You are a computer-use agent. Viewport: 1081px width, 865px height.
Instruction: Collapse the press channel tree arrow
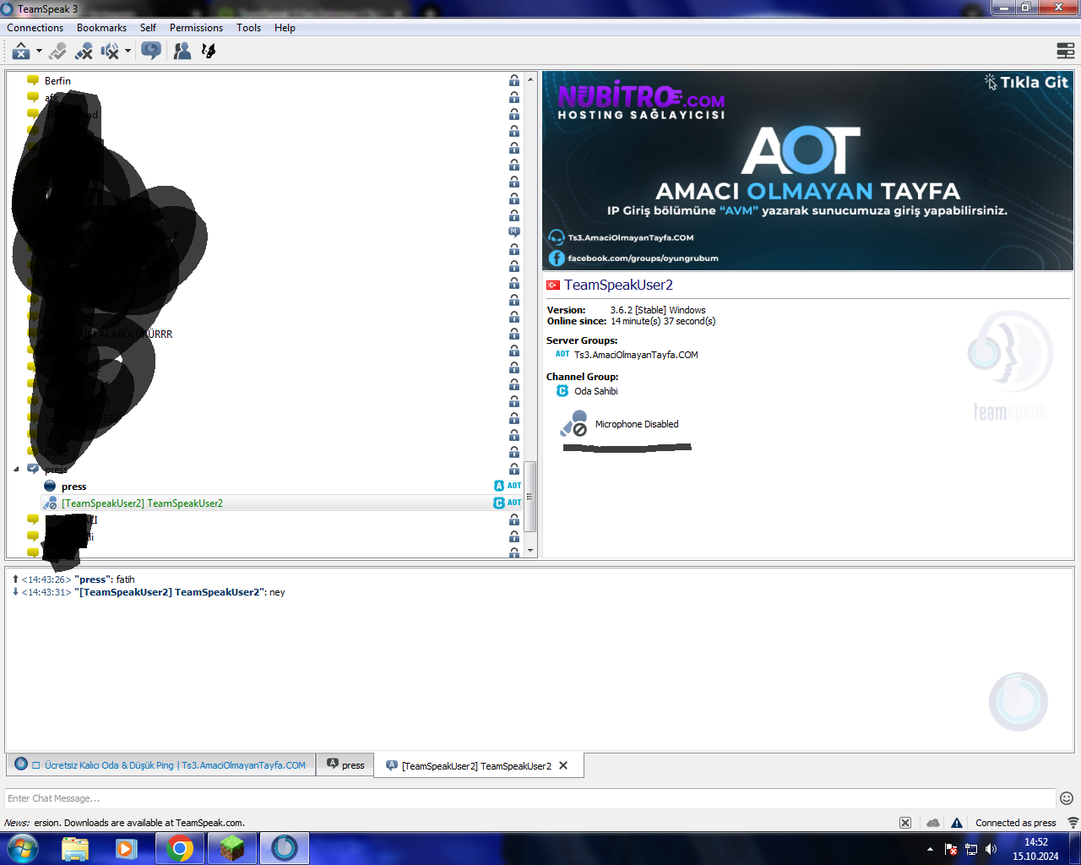[16, 469]
